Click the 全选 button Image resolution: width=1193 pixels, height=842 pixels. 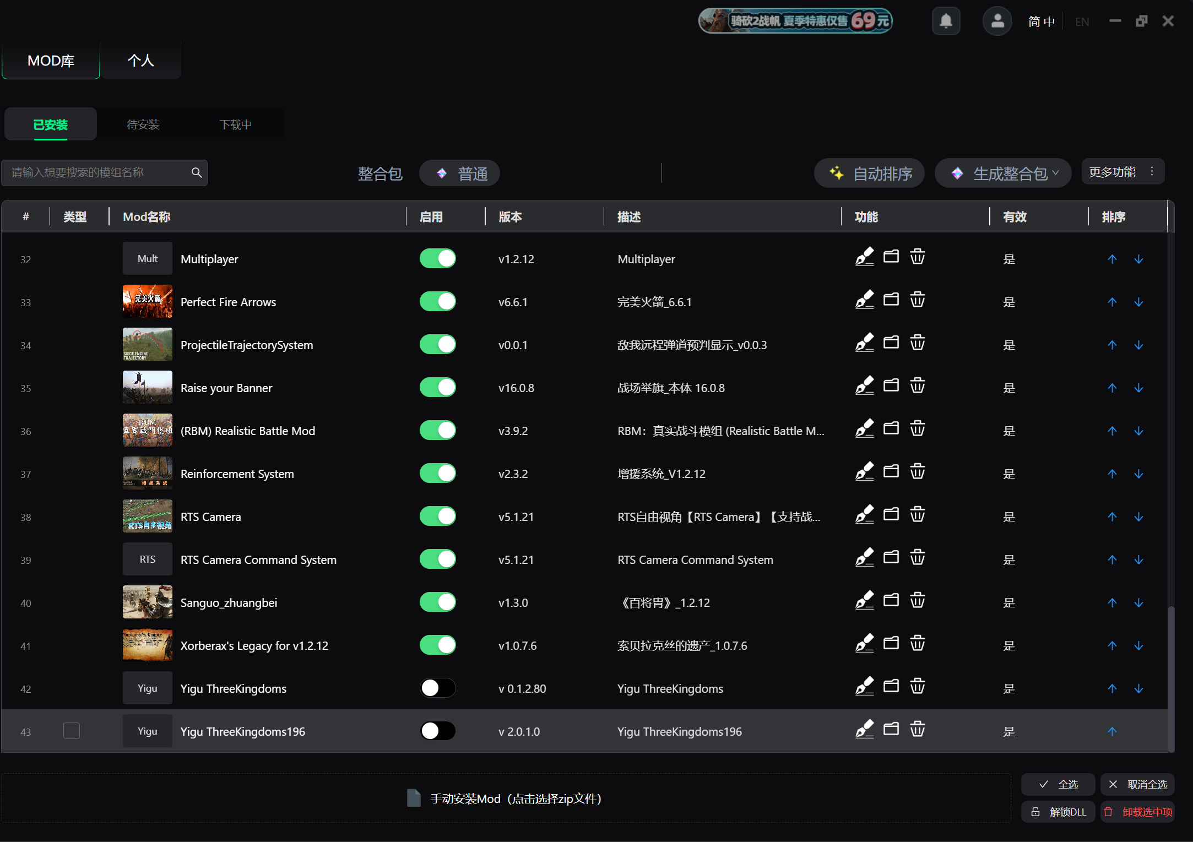1058,785
